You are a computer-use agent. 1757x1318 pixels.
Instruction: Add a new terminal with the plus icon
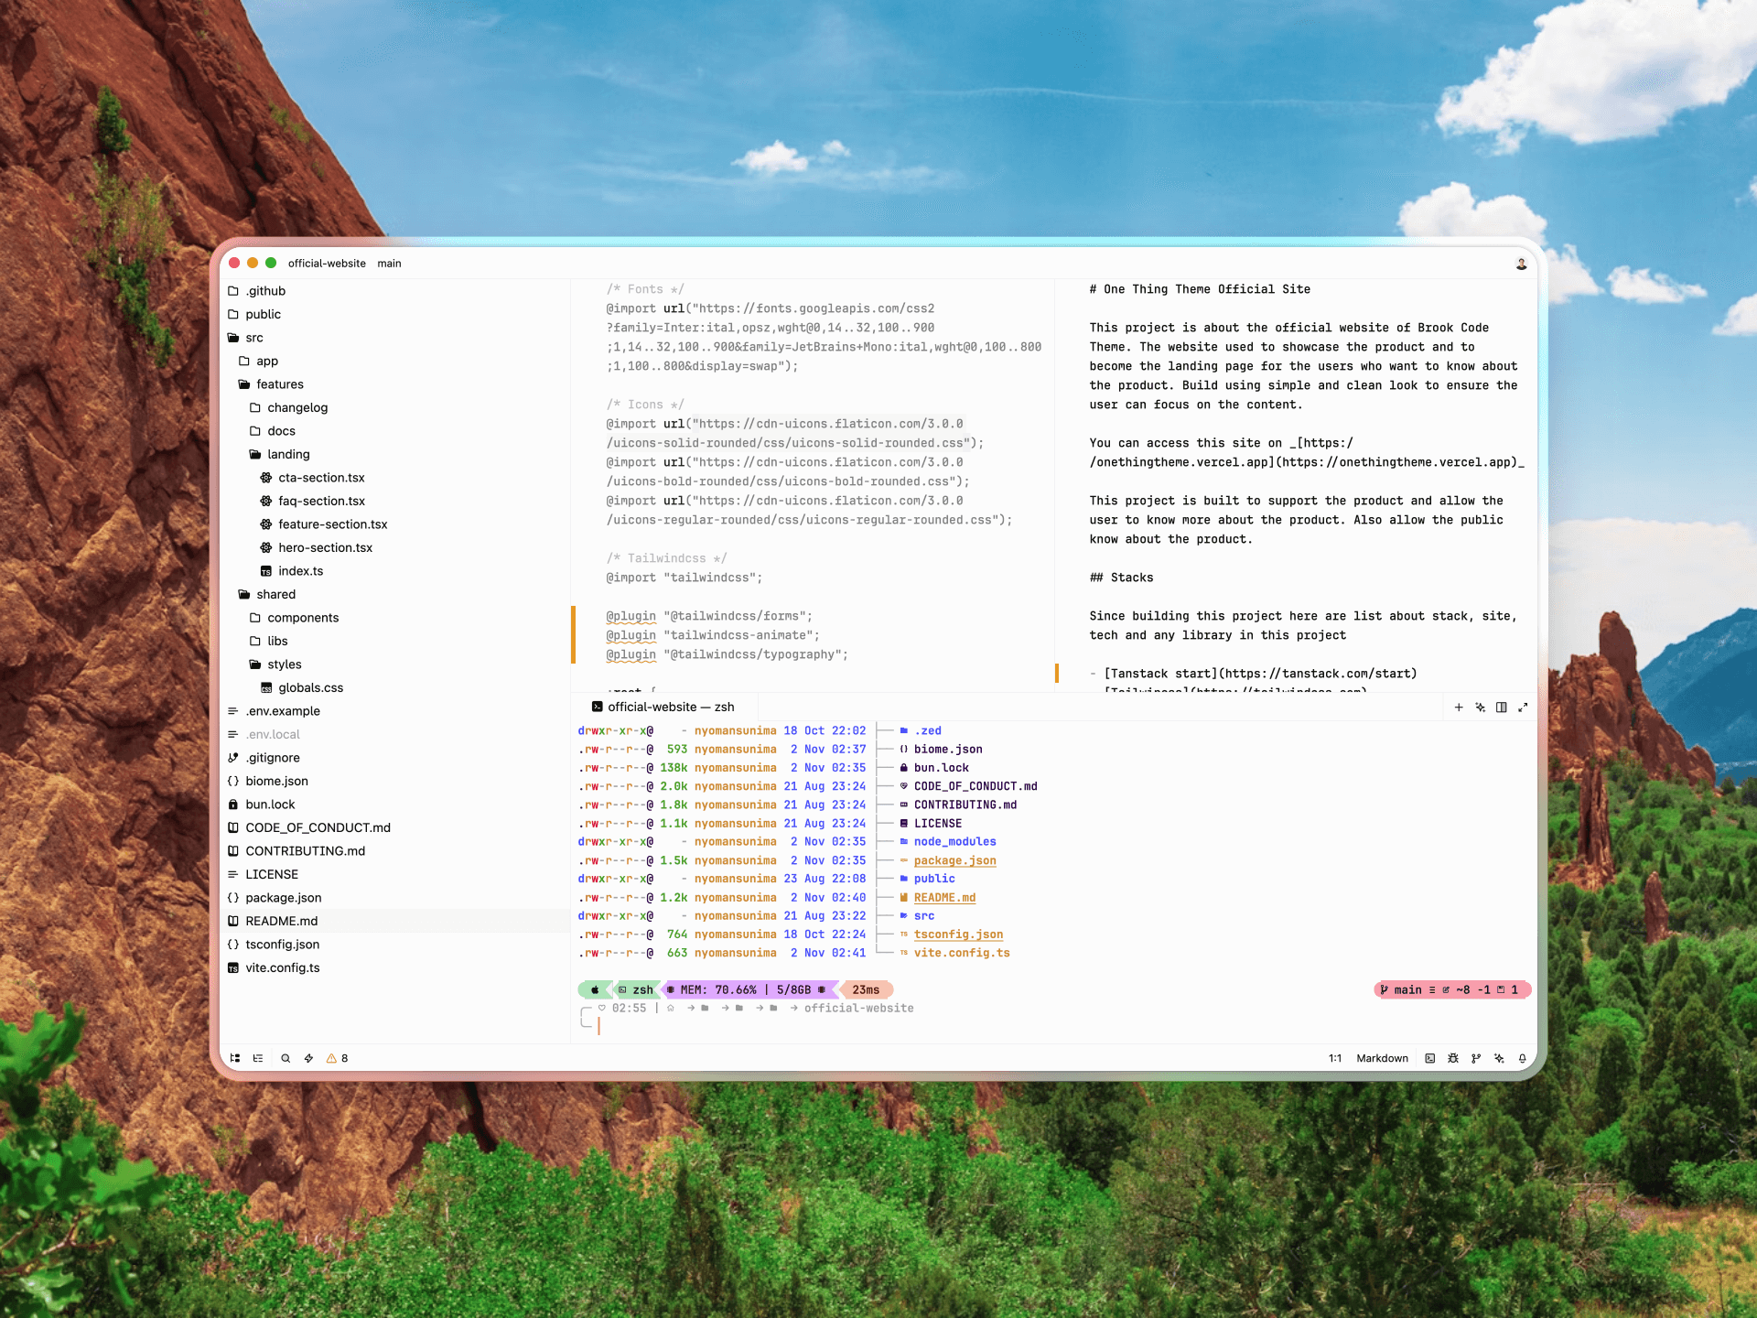1459,708
